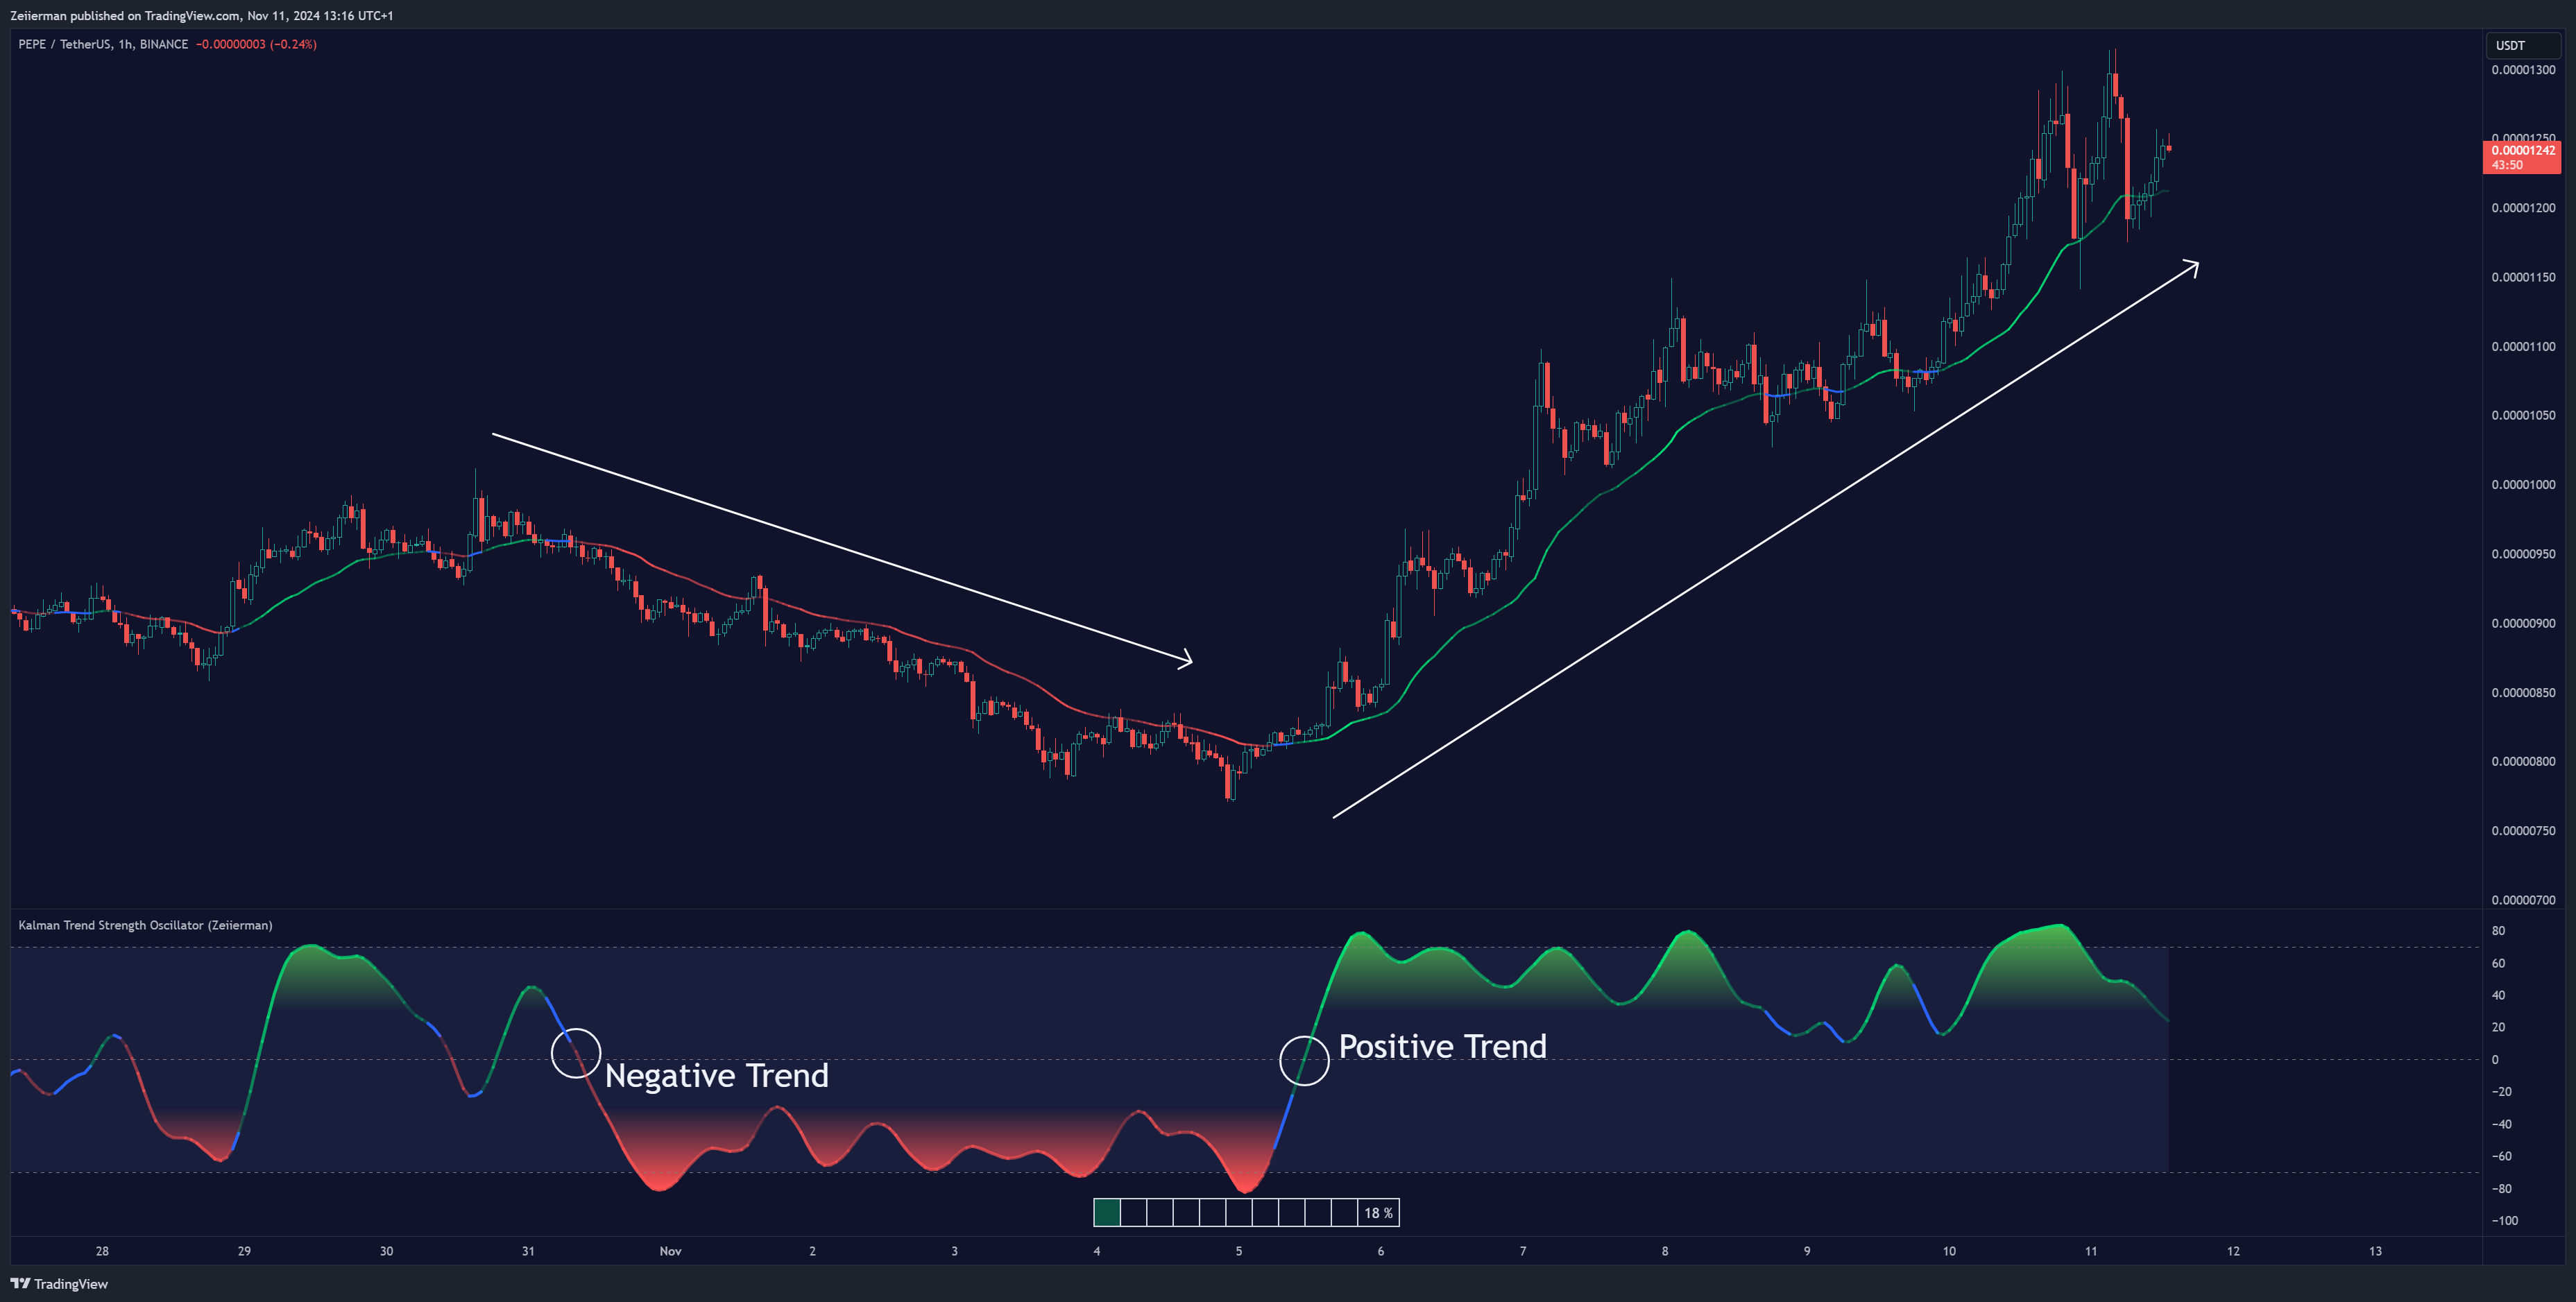Click the date label 5 on time axis
This screenshot has height=1302, width=2576.
click(x=1239, y=1251)
